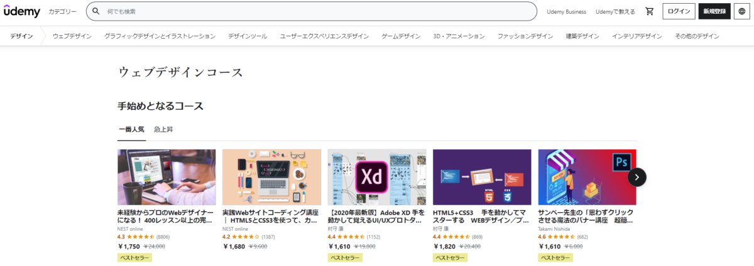Select インテリアデザイン subcategory

pyautogui.click(x=637, y=36)
